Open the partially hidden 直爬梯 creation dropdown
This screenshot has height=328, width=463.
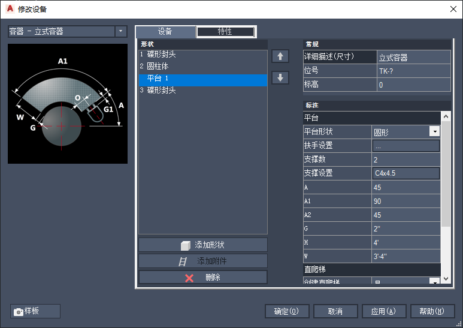tap(435, 281)
